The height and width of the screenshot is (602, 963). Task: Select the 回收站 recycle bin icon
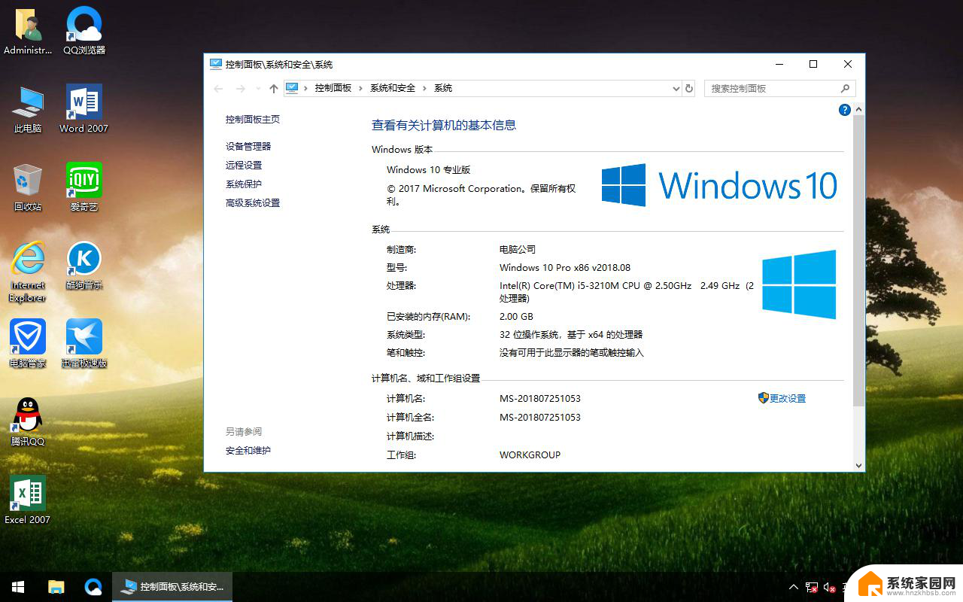(28, 187)
